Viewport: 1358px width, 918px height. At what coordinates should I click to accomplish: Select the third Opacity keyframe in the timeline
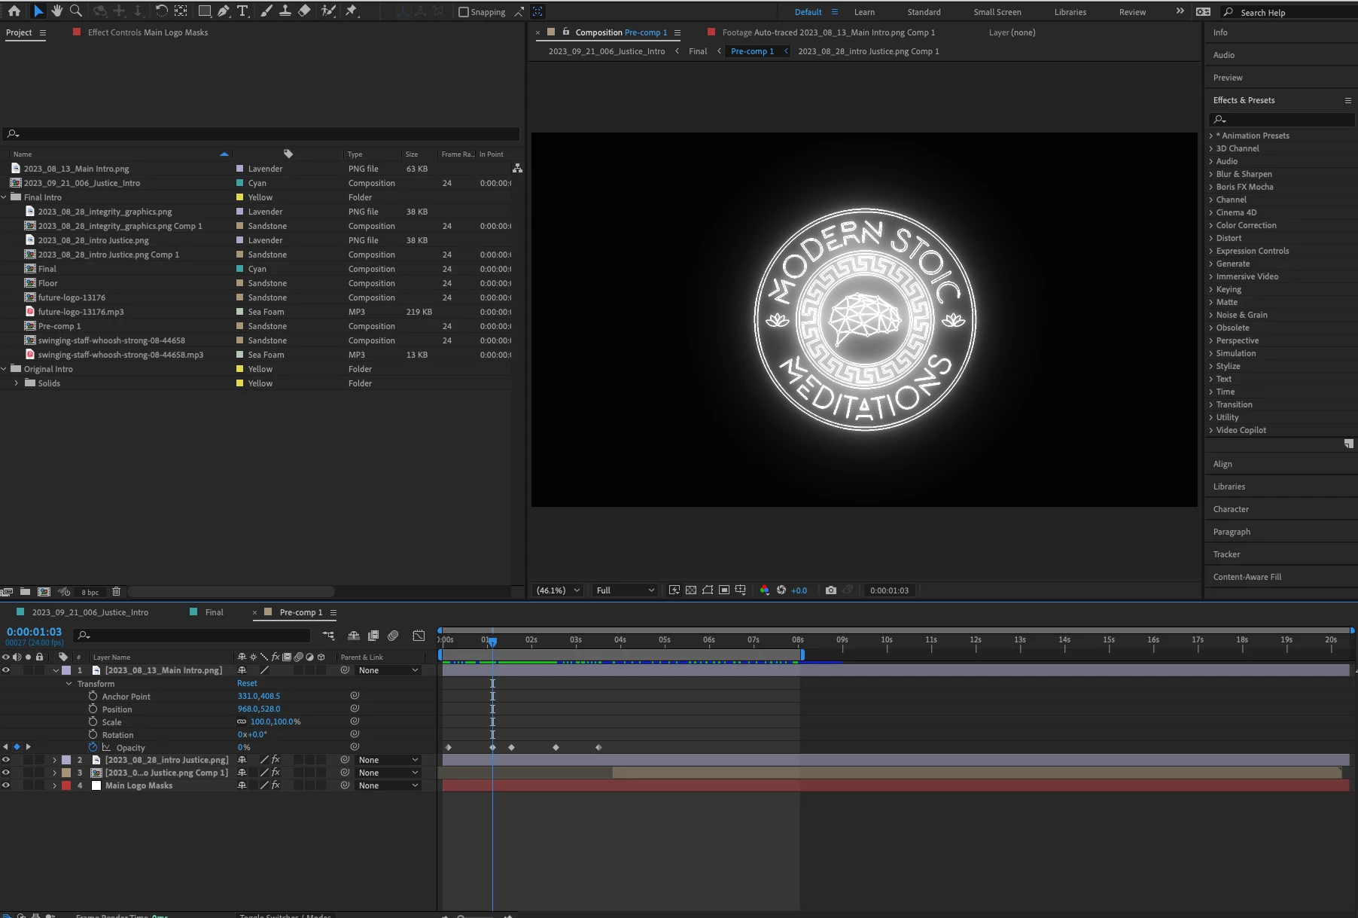click(x=512, y=747)
